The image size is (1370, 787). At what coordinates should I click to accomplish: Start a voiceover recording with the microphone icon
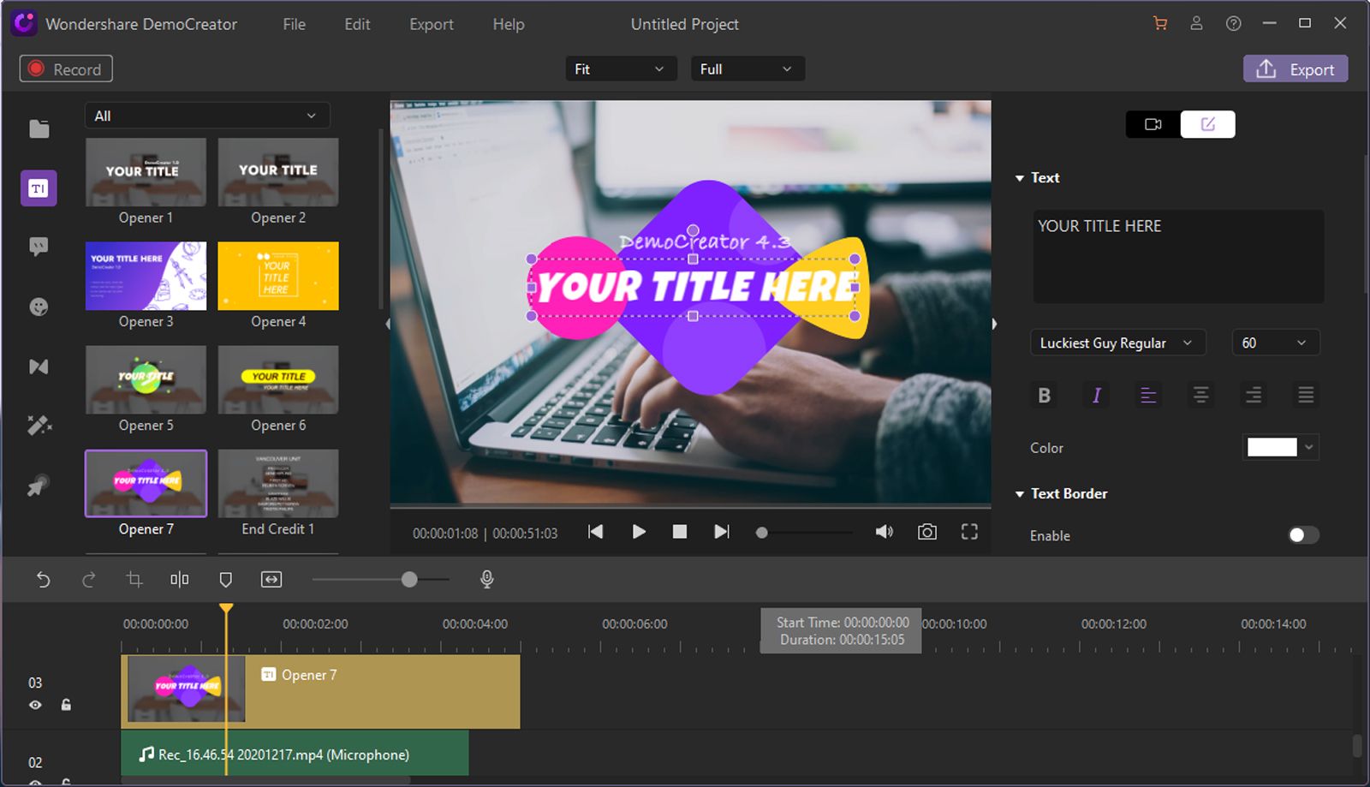486,579
